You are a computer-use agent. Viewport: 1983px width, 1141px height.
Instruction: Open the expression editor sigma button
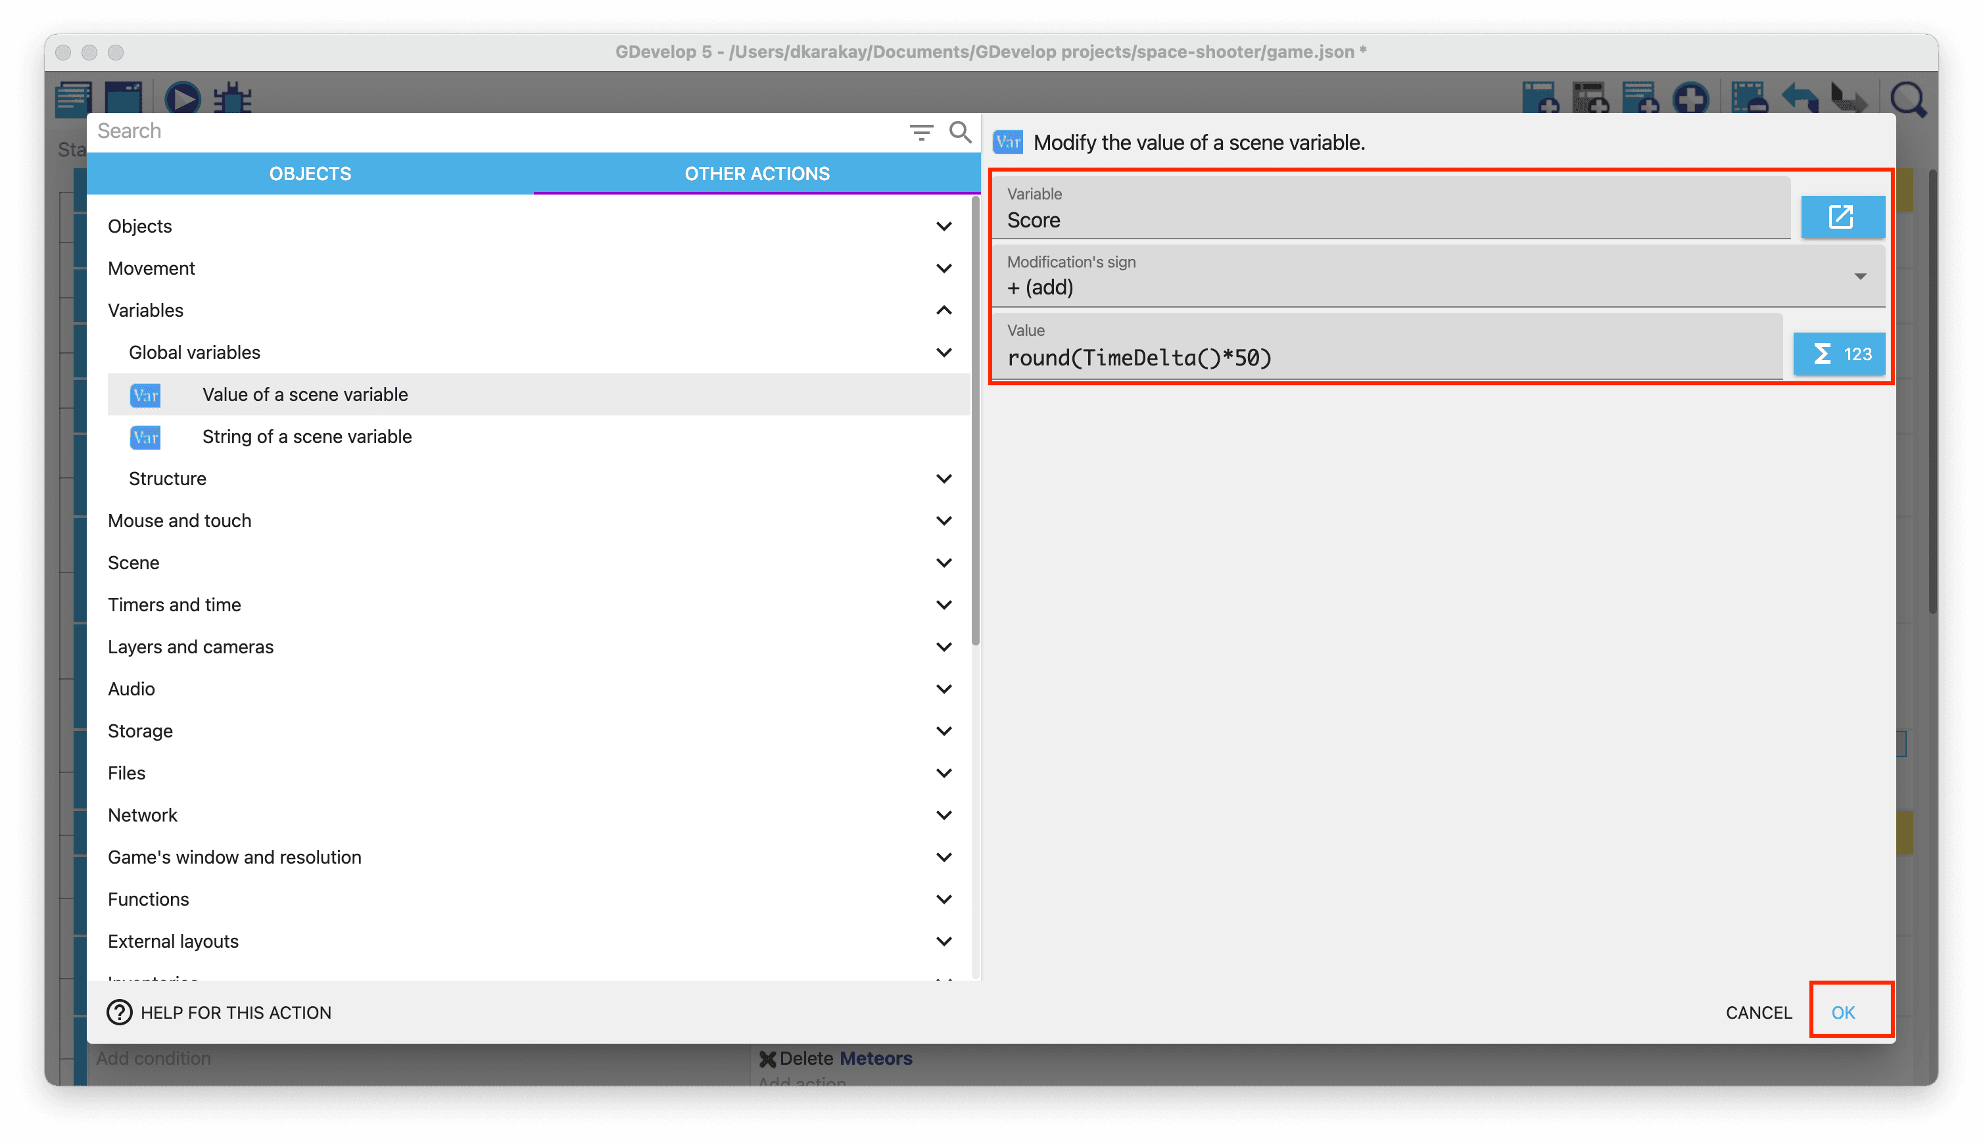[x=1839, y=354]
